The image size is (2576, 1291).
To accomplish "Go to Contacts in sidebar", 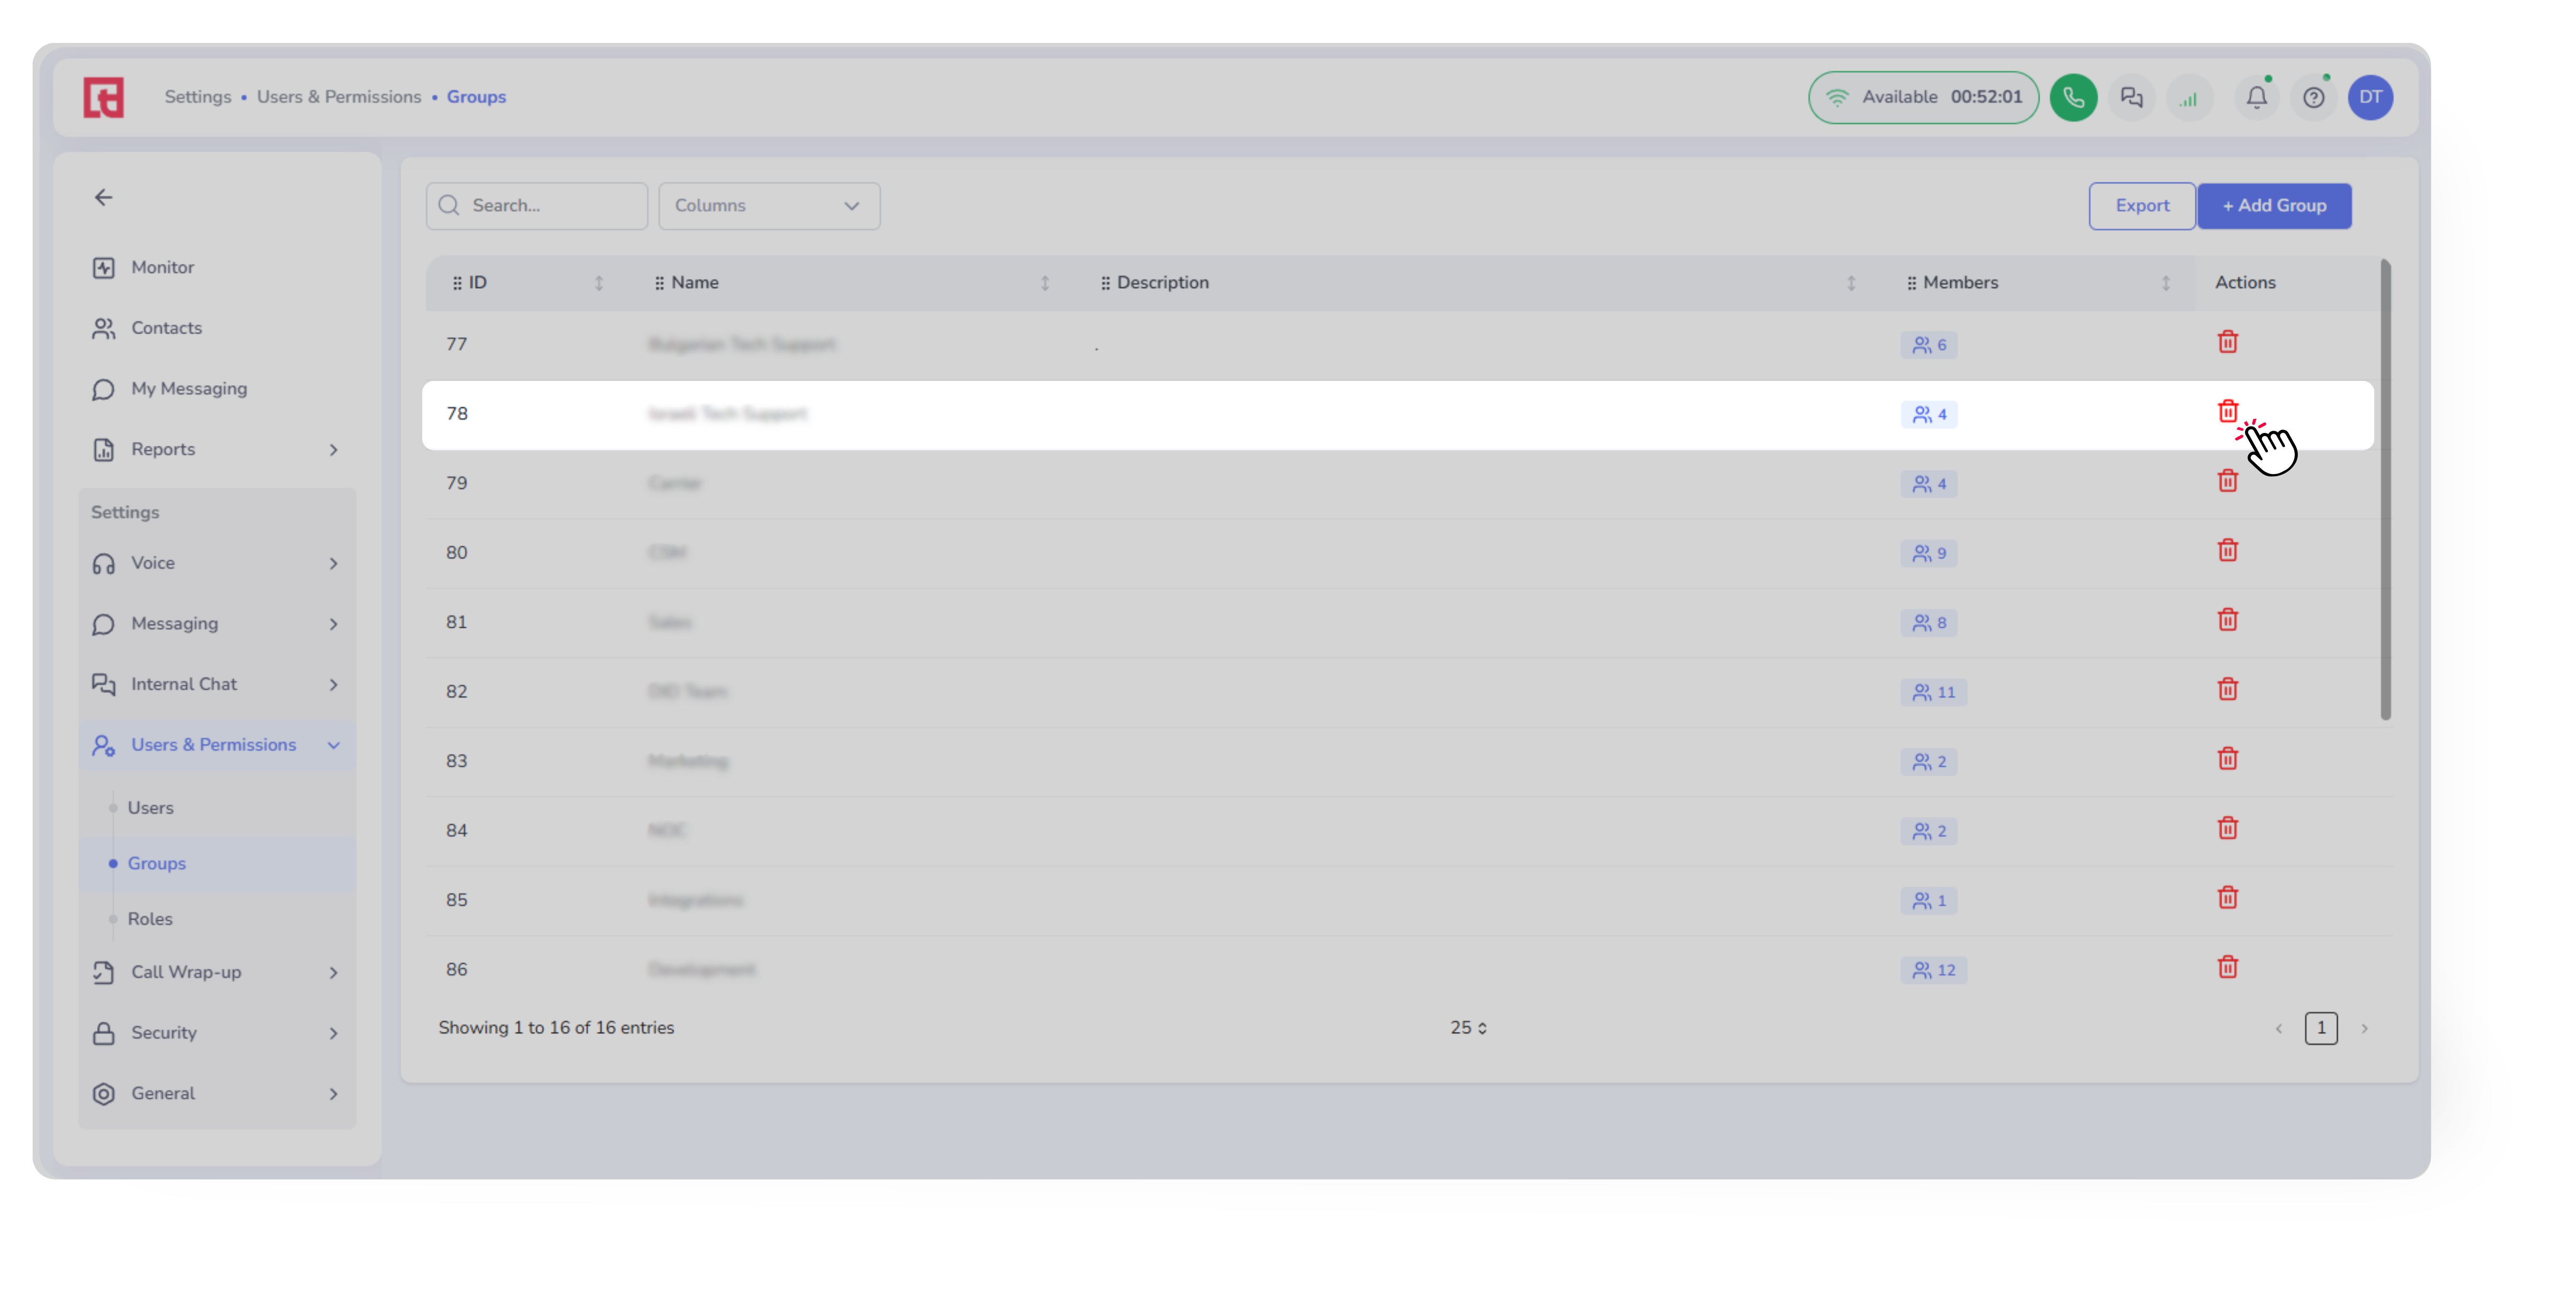I will pyautogui.click(x=166, y=328).
